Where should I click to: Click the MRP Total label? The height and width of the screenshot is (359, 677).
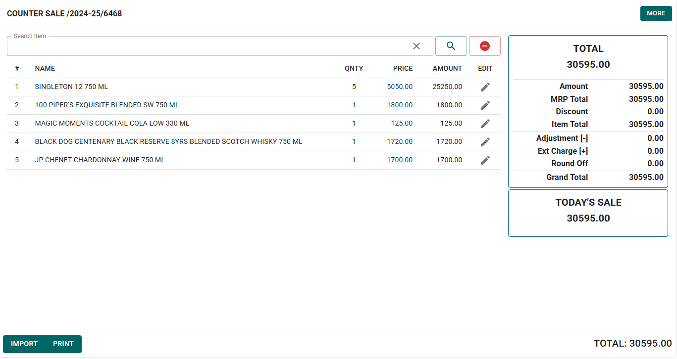[569, 99]
